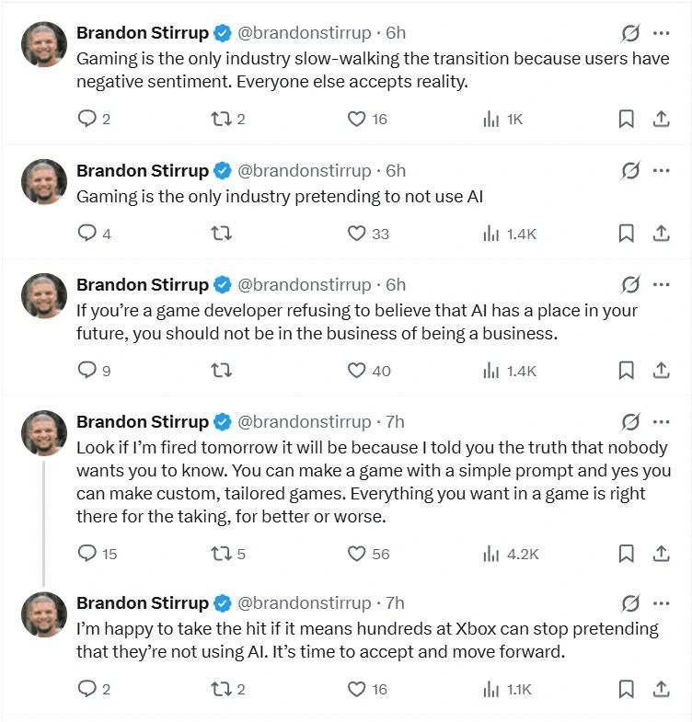Open @brandonstirrup handle on second tweet

point(304,171)
